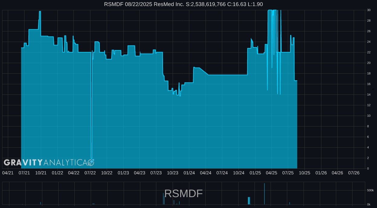Click the 01/22 x-axis date label
The width and height of the screenshot is (377, 208).
pos(57,173)
